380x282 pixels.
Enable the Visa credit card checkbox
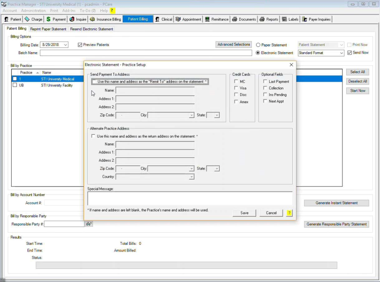(x=236, y=88)
